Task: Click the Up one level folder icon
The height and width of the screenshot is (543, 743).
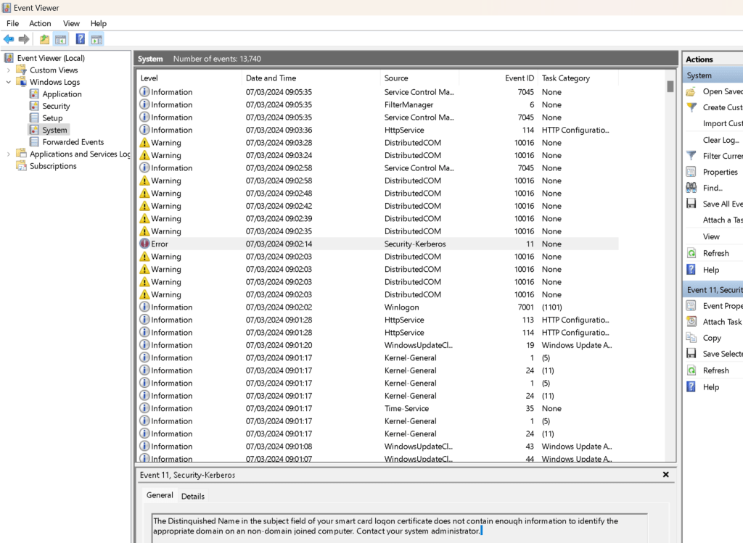Action: pos(44,39)
